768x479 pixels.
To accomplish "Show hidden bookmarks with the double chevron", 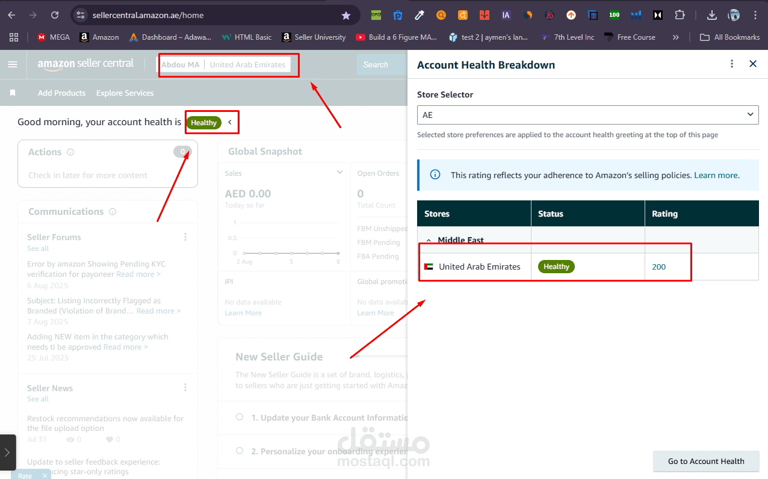I will (676, 37).
